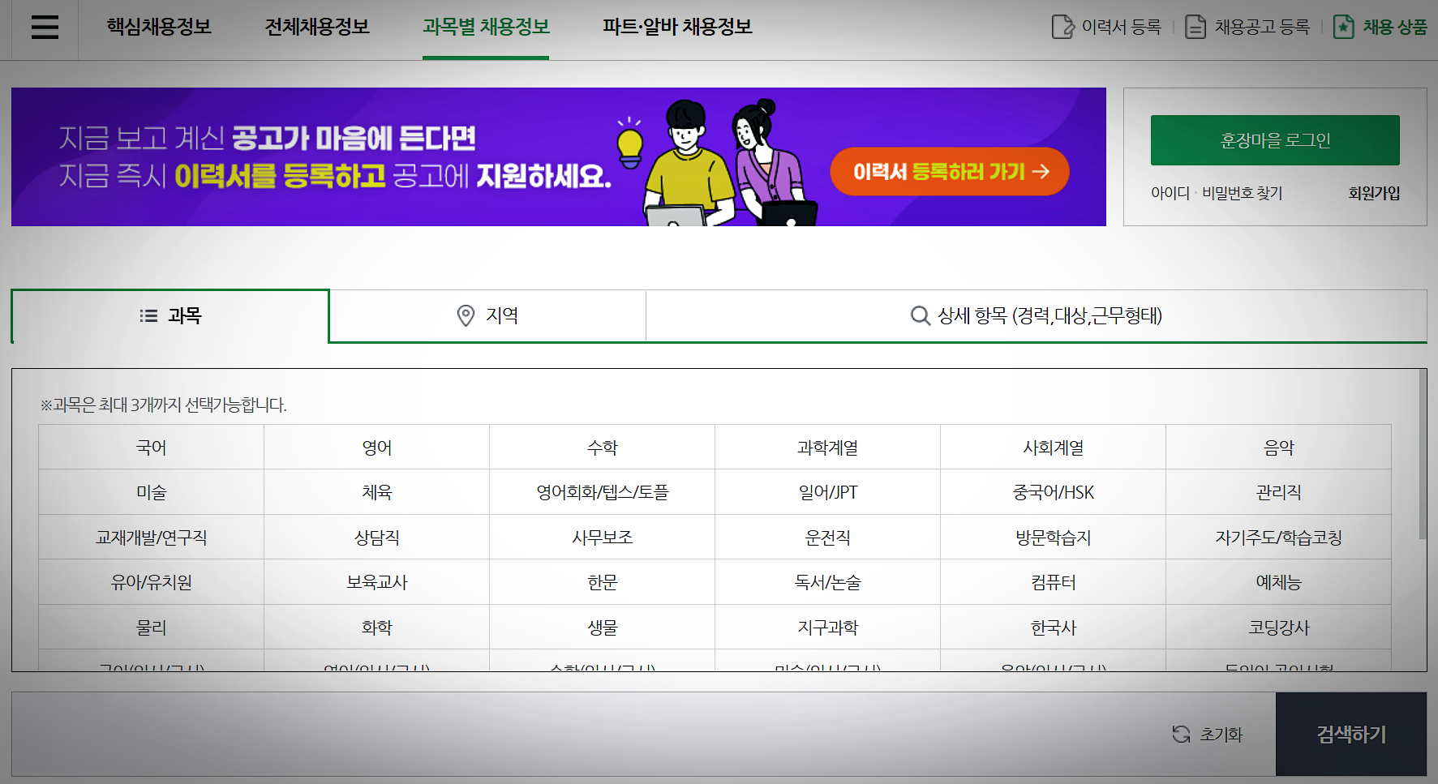Click the list icon on the 과목 tab
The width and height of the screenshot is (1438, 784).
[148, 316]
